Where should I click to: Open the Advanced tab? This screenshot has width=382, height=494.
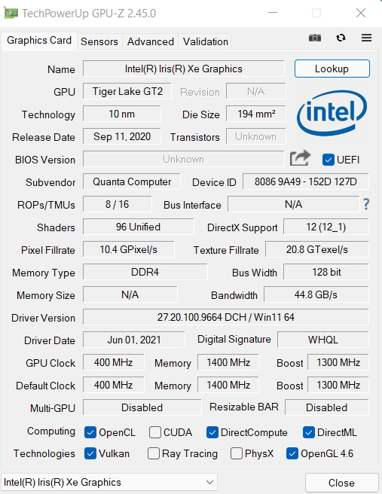point(151,41)
